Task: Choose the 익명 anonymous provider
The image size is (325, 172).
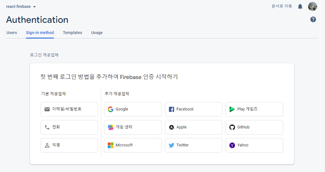Action: coord(69,145)
